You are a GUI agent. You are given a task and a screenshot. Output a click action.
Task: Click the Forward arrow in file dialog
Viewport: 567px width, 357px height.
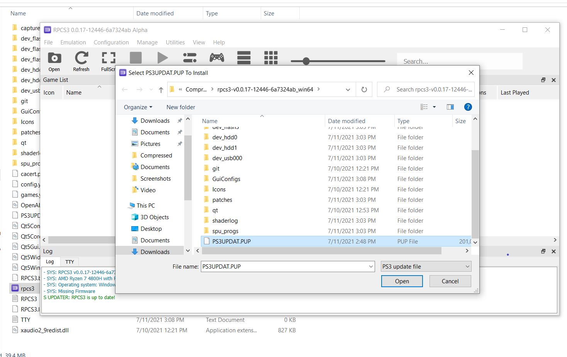coord(139,90)
